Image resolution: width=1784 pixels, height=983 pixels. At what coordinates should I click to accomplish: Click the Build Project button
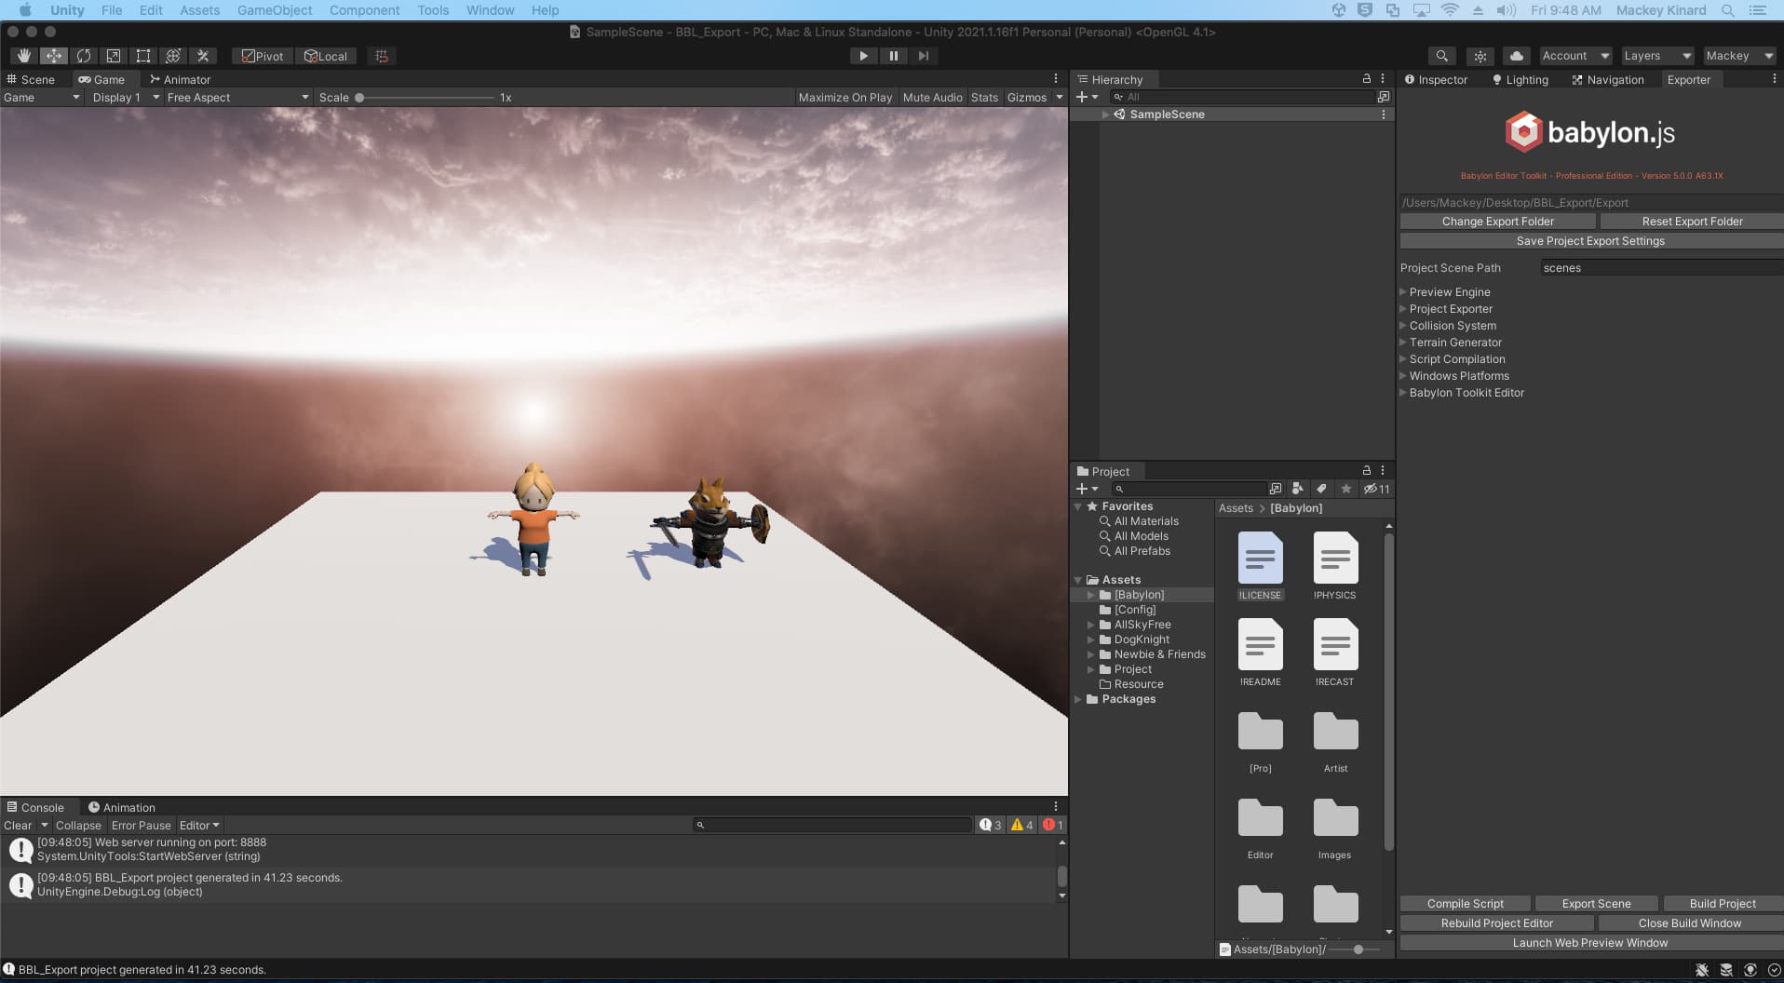pos(1723,904)
